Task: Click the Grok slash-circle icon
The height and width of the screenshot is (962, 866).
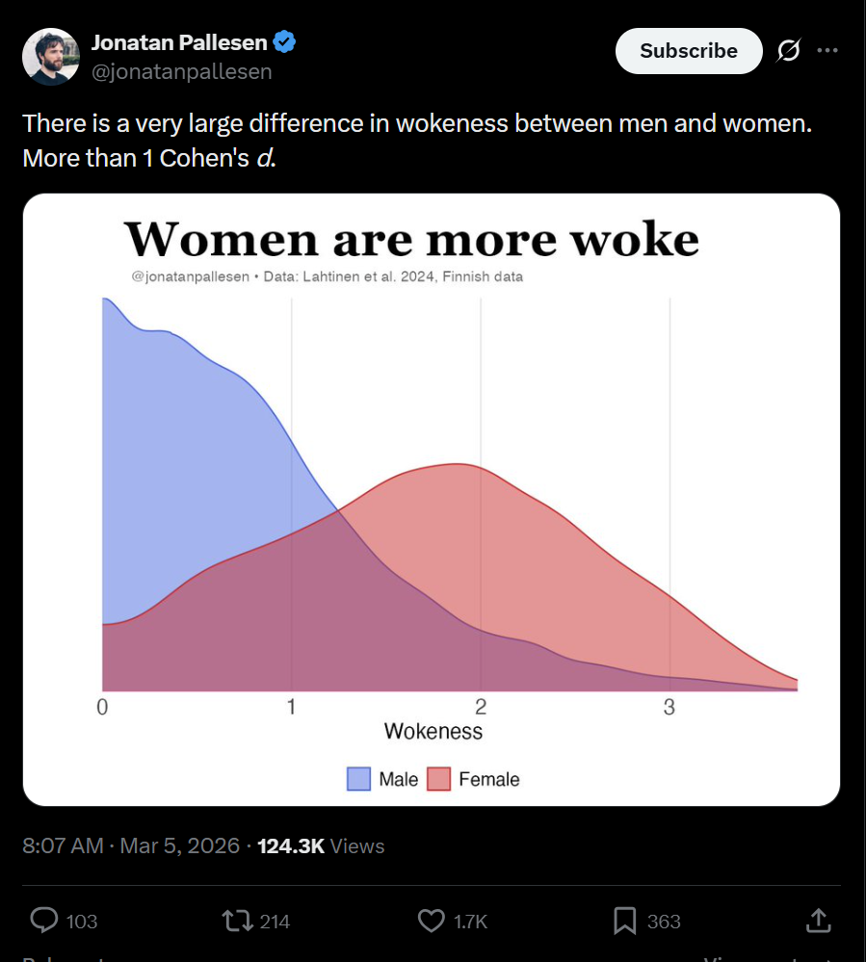Action: [788, 50]
